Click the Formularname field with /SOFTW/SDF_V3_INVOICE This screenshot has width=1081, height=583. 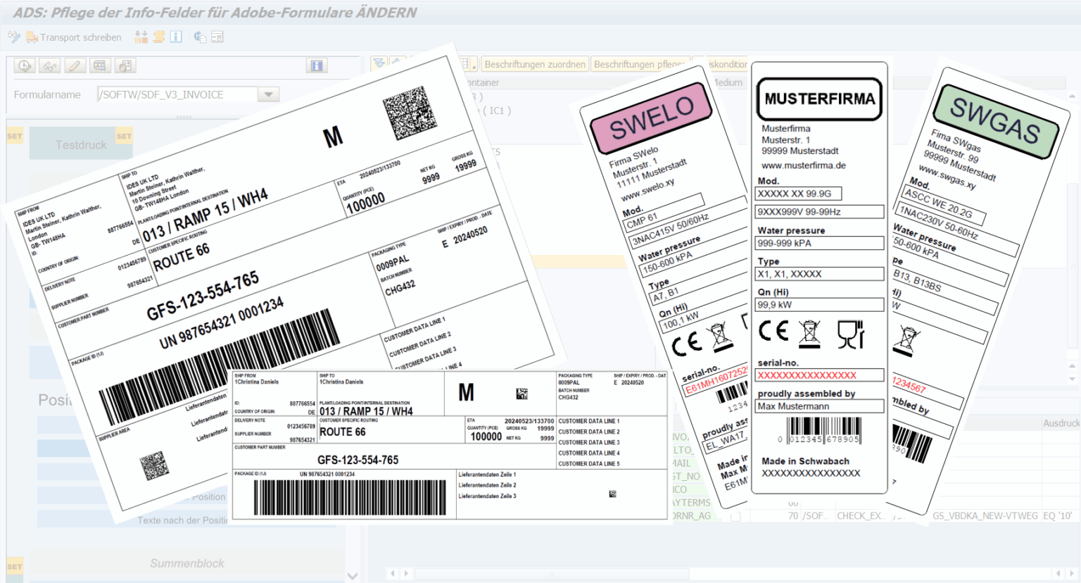(177, 94)
